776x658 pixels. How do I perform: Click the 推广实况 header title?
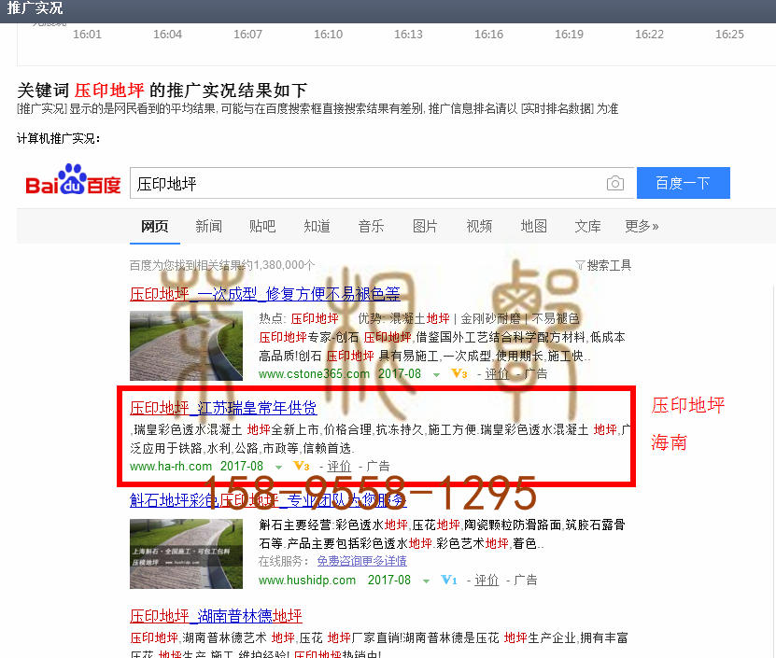(35, 8)
